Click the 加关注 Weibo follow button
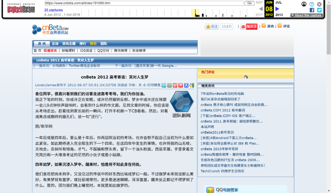 [249, 26]
